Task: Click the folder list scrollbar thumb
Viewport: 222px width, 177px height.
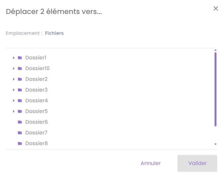Action: coord(215,89)
